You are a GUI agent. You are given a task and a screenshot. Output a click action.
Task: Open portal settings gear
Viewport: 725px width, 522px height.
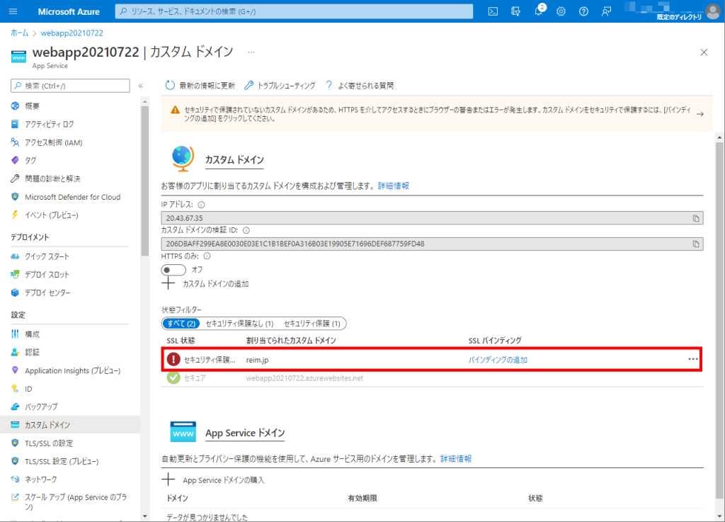561,11
